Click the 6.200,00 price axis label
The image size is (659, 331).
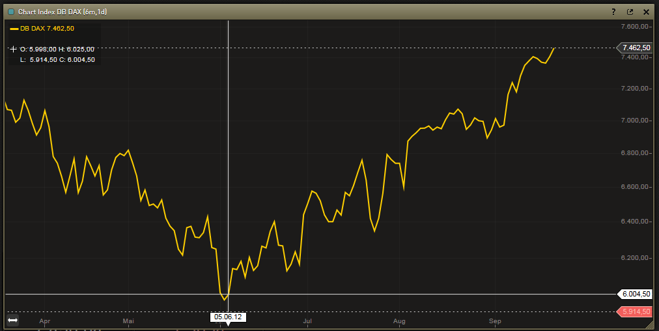(x=635, y=257)
